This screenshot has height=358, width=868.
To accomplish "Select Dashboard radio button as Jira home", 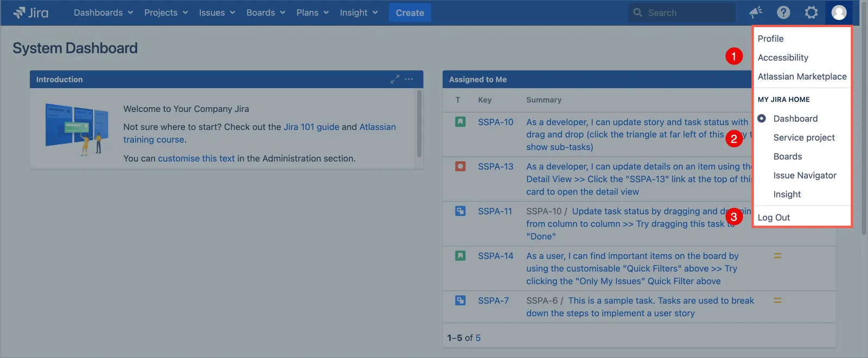I will (x=762, y=119).
